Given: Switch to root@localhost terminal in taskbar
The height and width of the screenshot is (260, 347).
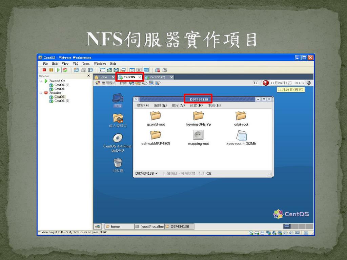Looking at the screenshot, I should pyautogui.click(x=149, y=226).
